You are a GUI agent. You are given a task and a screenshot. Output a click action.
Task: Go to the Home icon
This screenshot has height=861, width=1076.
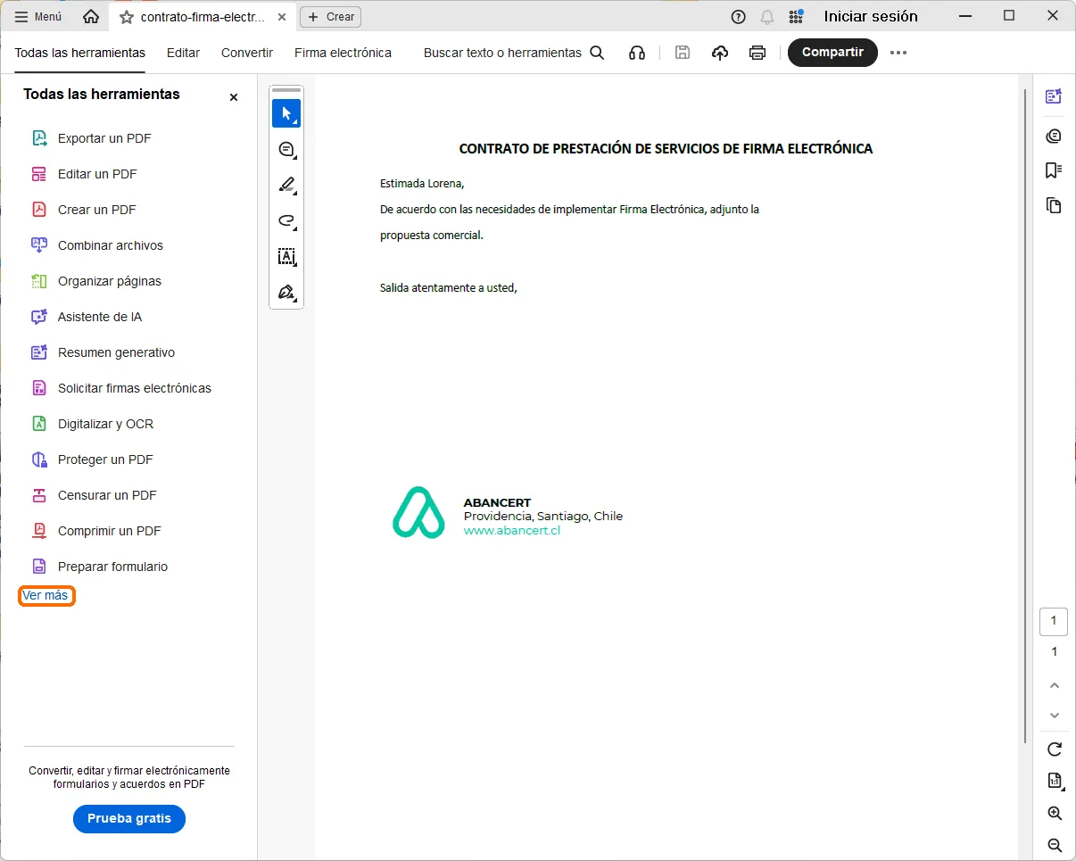coord(91,16)
